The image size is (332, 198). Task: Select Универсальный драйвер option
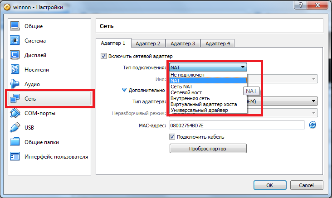tap(208, 110)
